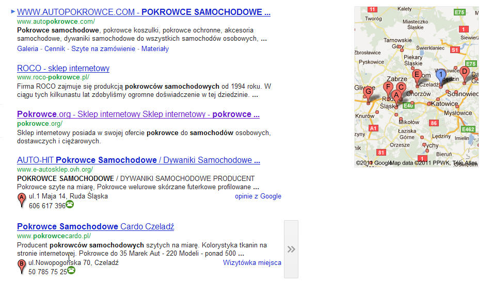Click the blue pin 1 on the map
Viewport: 492px width, 283px height.
(x=441, y=77)
